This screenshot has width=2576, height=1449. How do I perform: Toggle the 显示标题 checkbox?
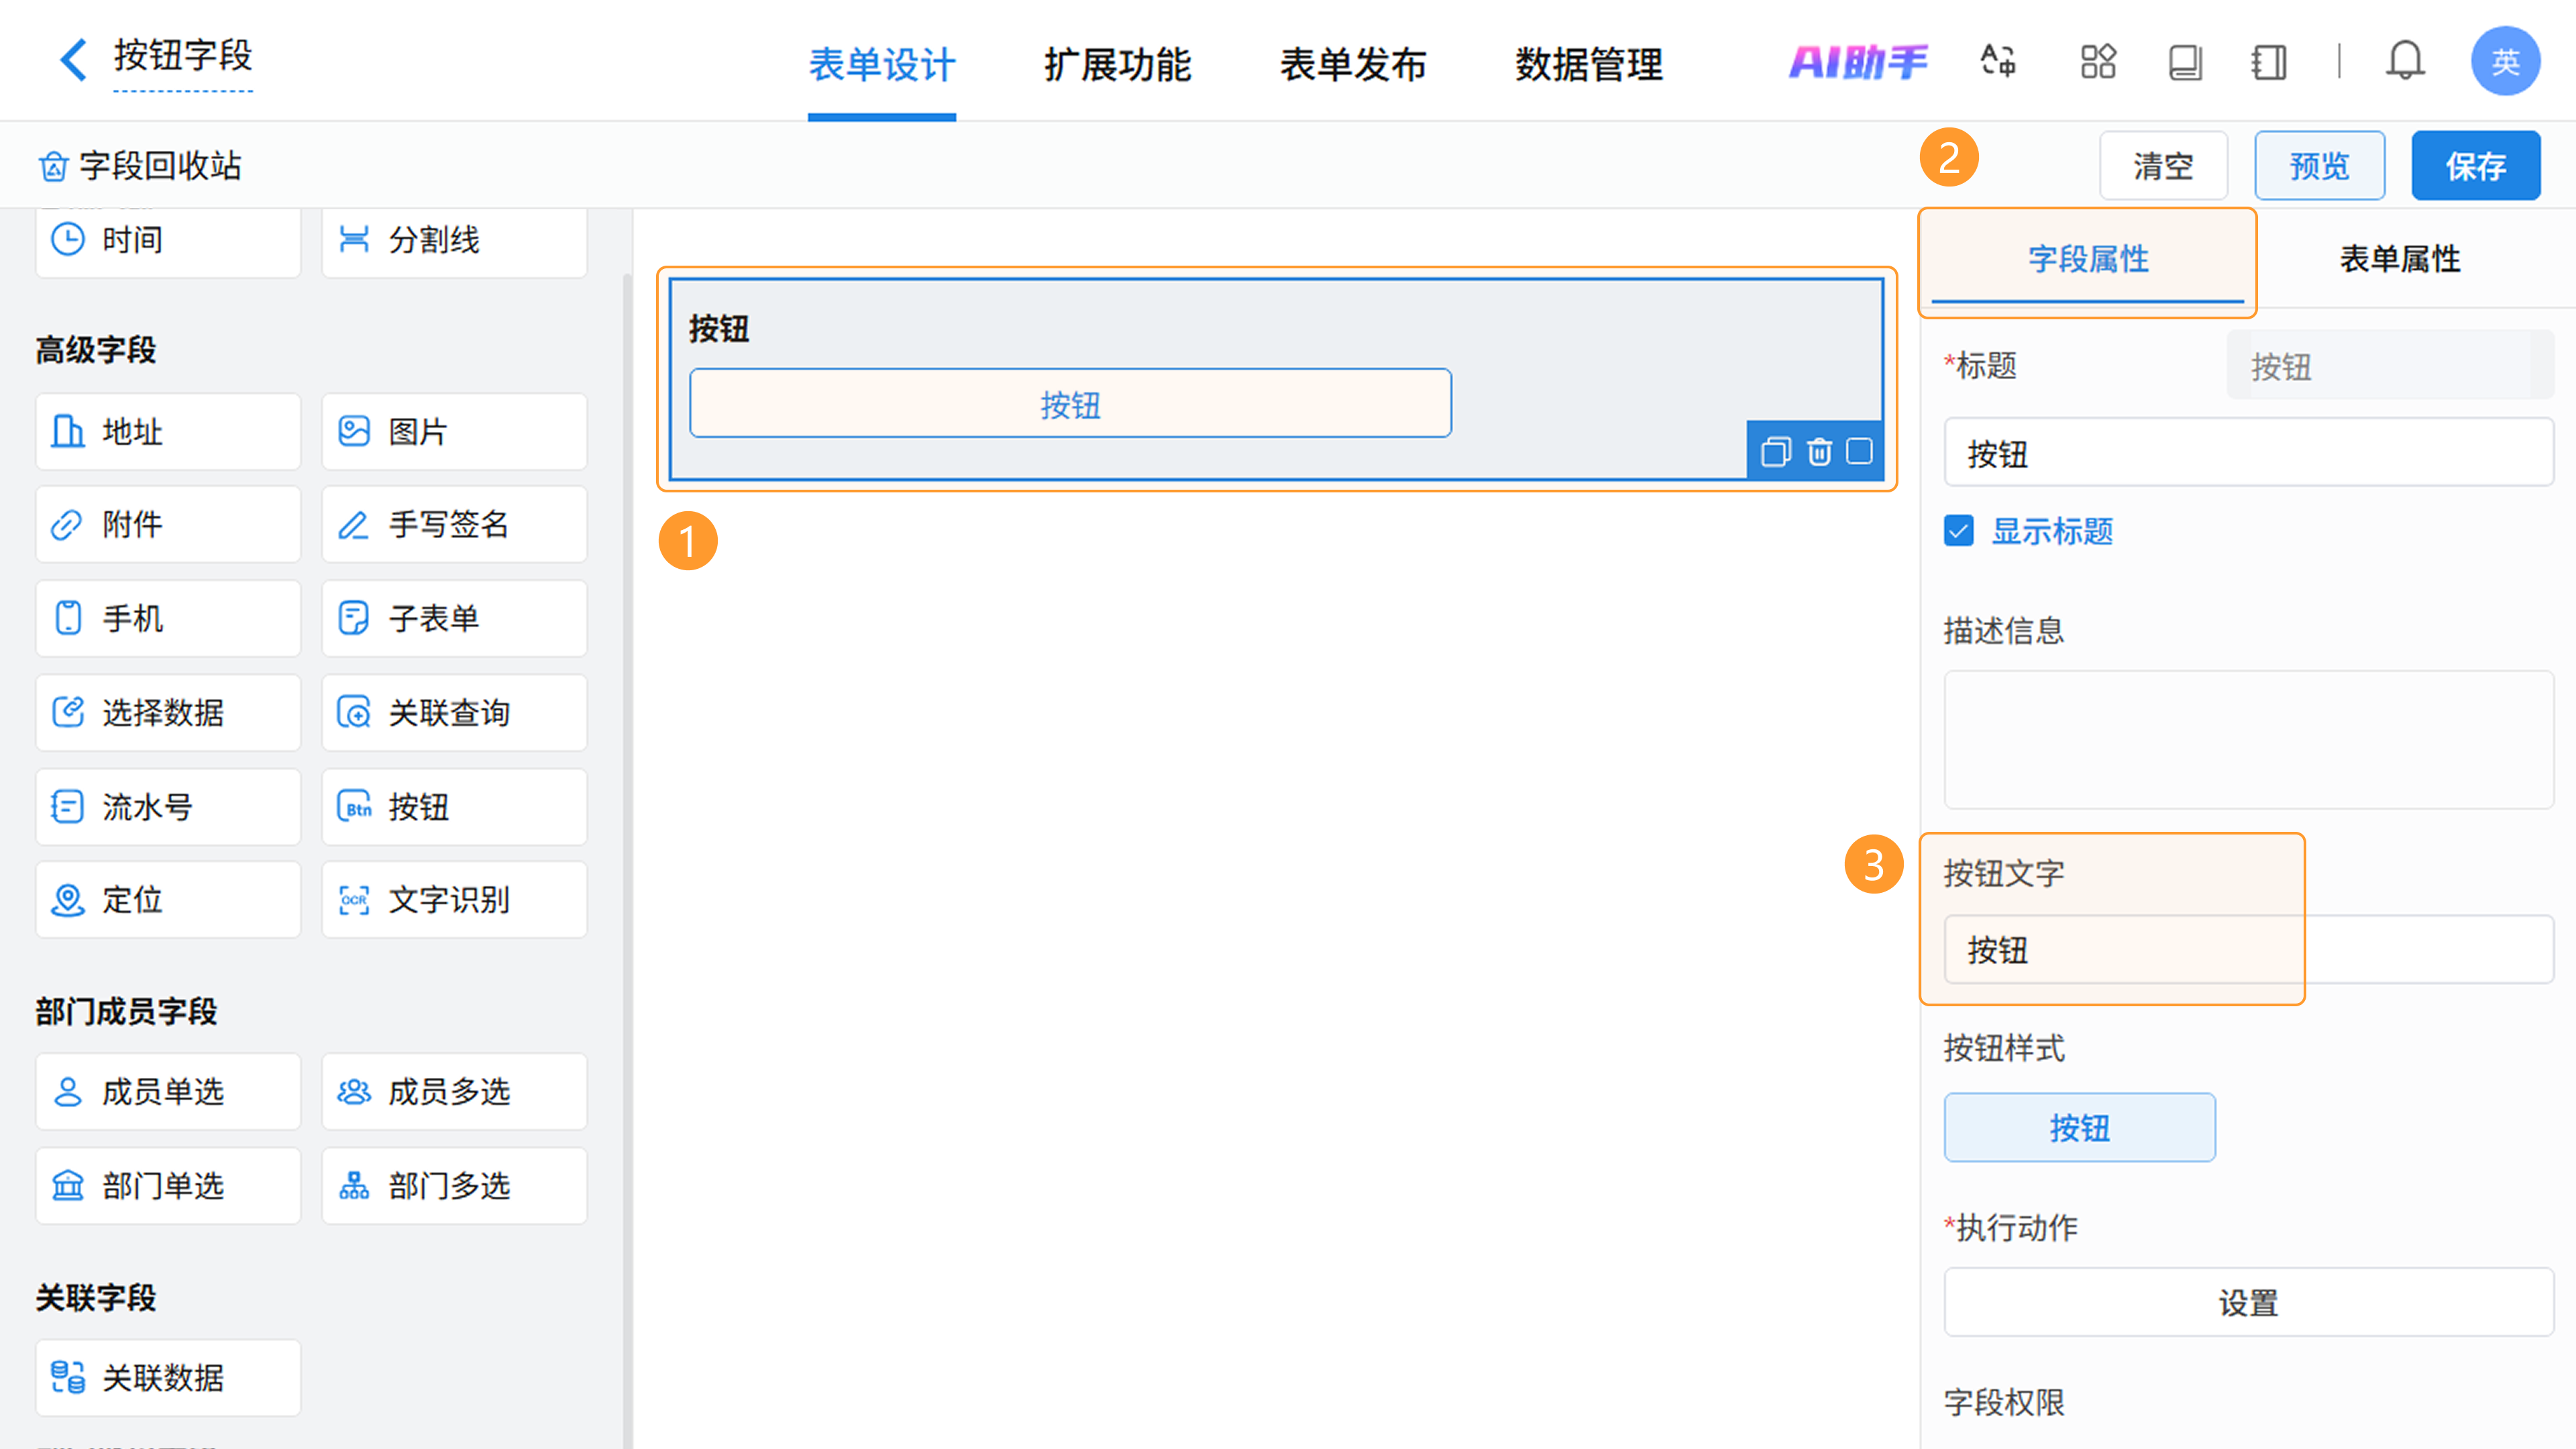1958,531
